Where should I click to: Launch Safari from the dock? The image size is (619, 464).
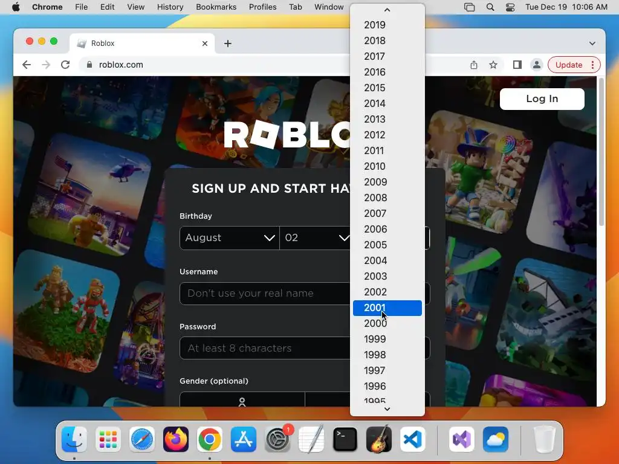click(142, 439)
